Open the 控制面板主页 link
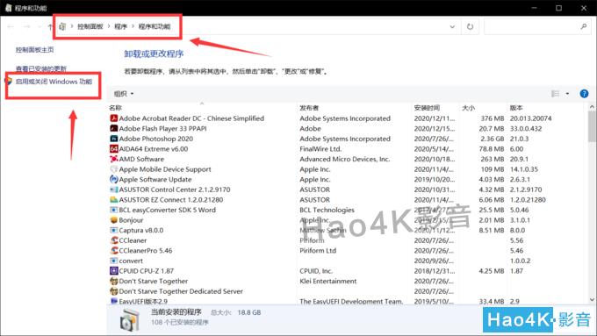597x336 pixels. (x=34, y=49)
